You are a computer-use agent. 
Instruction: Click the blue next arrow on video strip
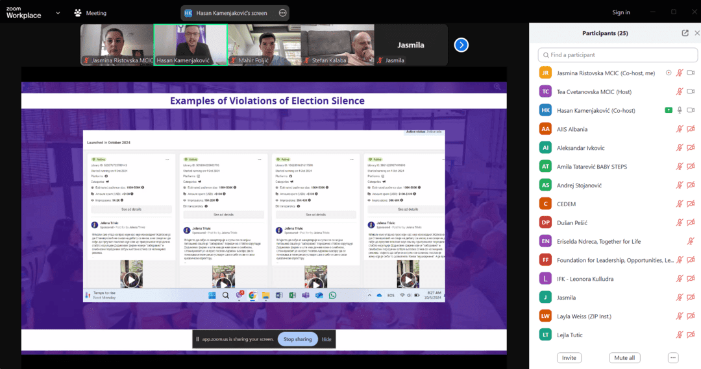pyautogui.click(x=461, y=45)
